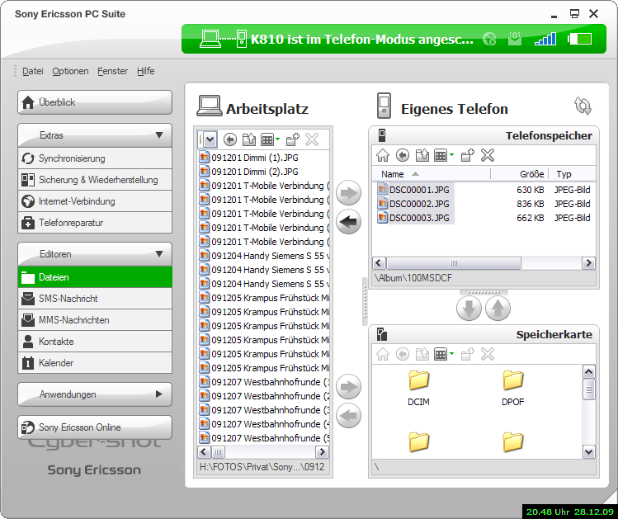Open MMS-Nachrichten editor
The image size is (618, 519).
(95, 320)
